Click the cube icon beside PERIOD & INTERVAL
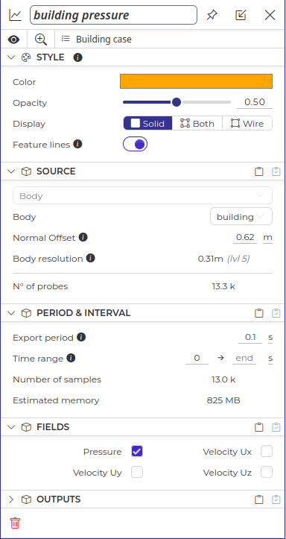 [x=26, y=313]
